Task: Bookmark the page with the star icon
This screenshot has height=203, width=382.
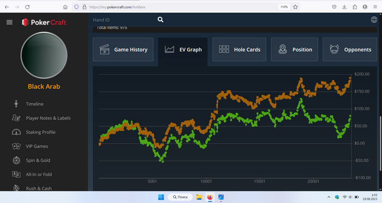Action: tap(295, 7)
